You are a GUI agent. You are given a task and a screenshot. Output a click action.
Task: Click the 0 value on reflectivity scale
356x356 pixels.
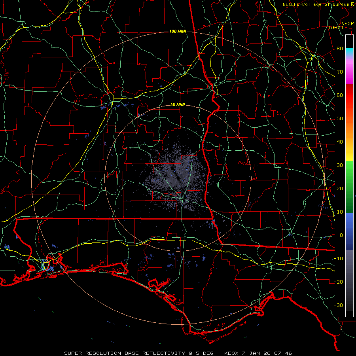[x=341, y=235]
